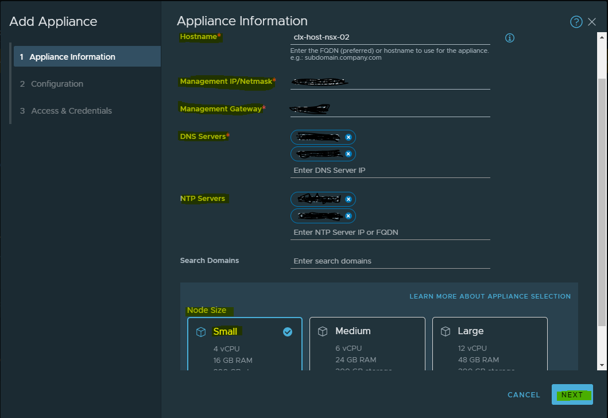Click the DNS Servers label

(x=205, y=137)
